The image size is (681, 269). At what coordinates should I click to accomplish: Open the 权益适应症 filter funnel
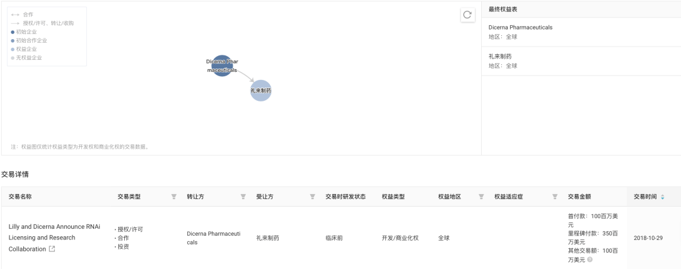click(555, 197)
